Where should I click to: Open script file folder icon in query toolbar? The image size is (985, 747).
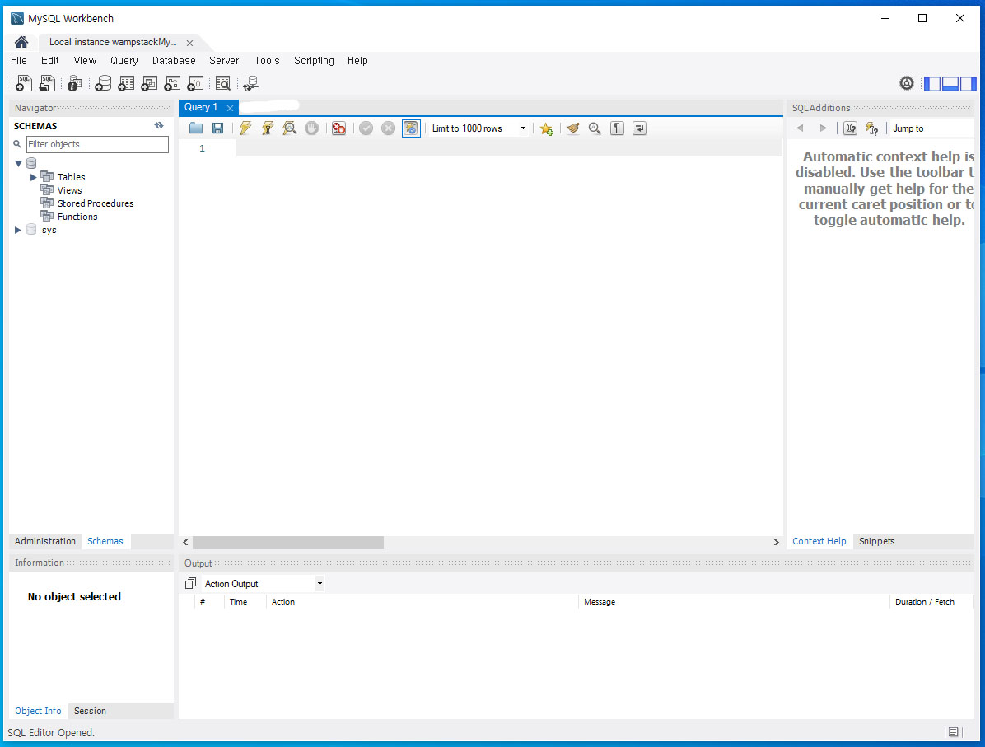196,128
